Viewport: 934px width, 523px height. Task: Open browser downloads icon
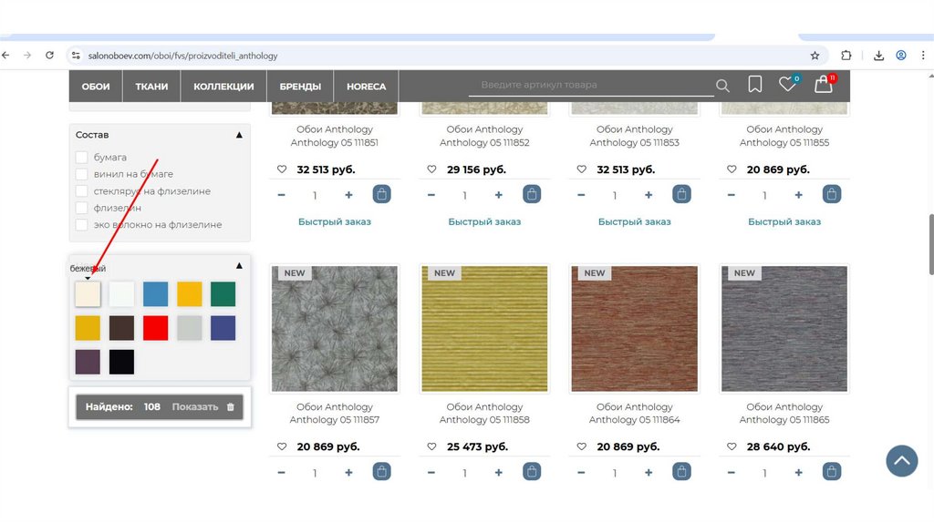point(878,56)
